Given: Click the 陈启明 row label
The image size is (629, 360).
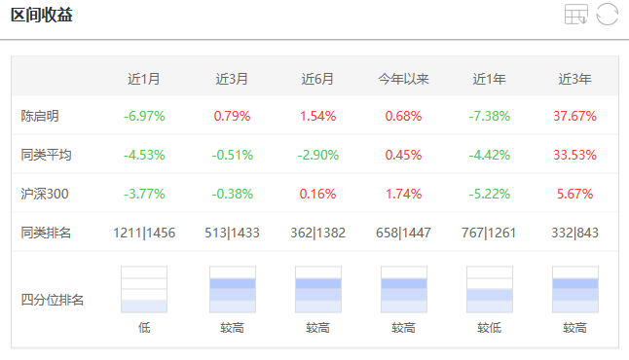Looking at the screenshot, I should pos(40,116).
